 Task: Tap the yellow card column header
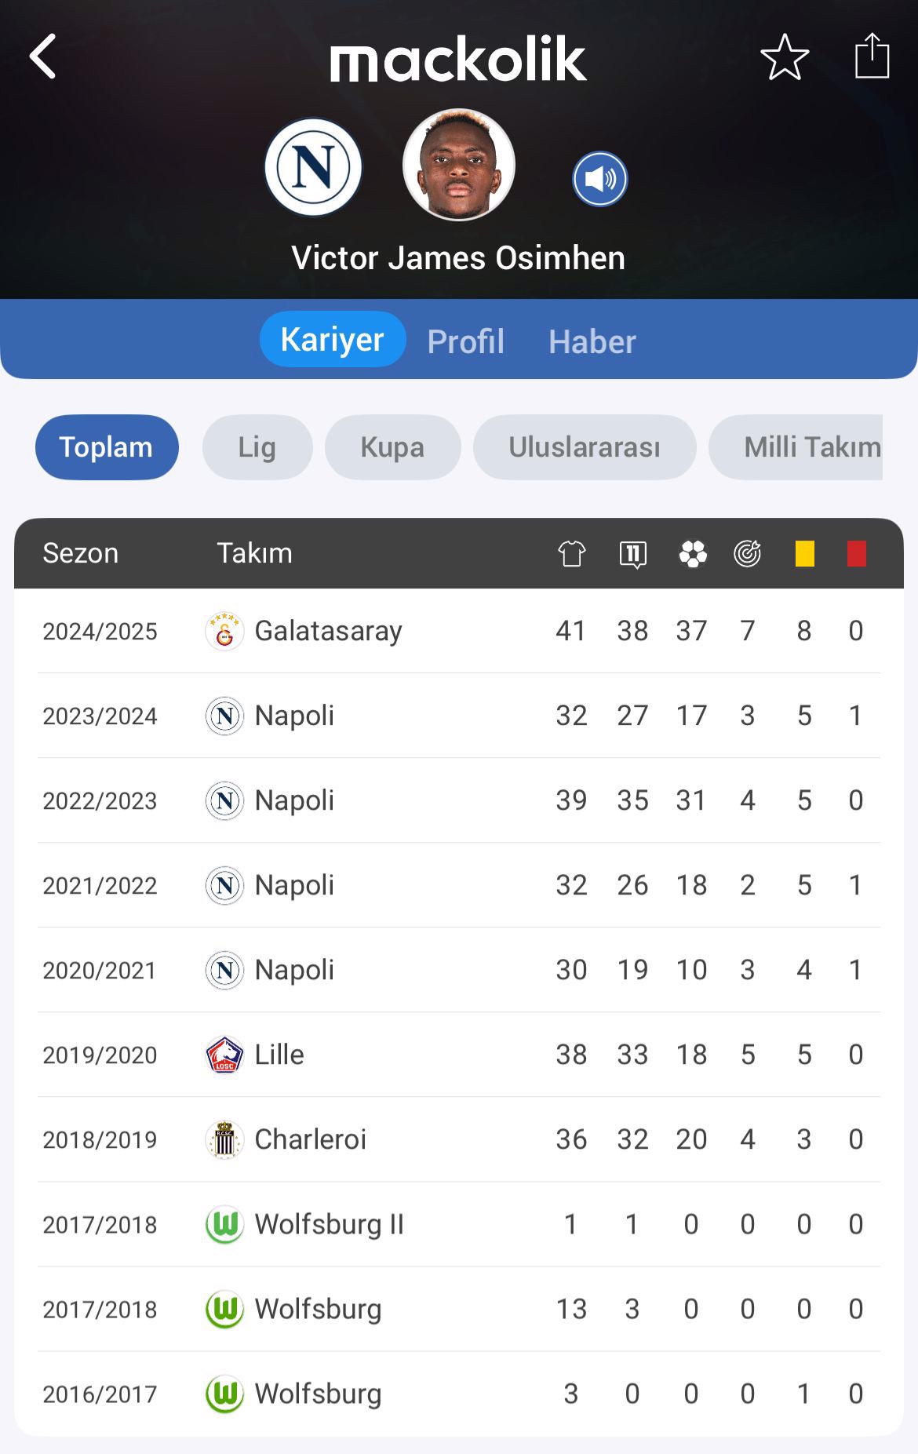pyautogui.click(x=804, y=553)
